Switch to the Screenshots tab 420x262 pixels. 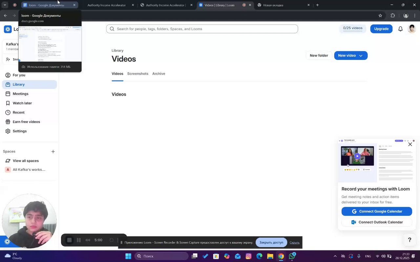tap(137, 74)
